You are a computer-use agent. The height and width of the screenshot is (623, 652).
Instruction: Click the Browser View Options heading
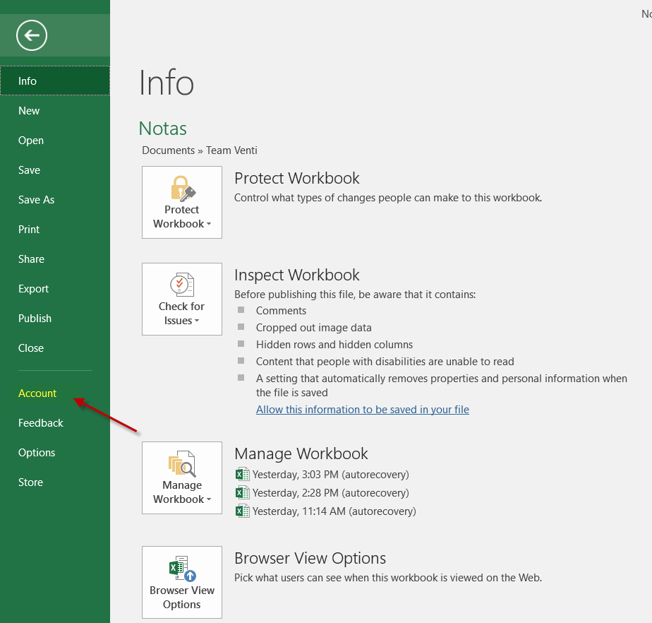(x=310, y=558)
